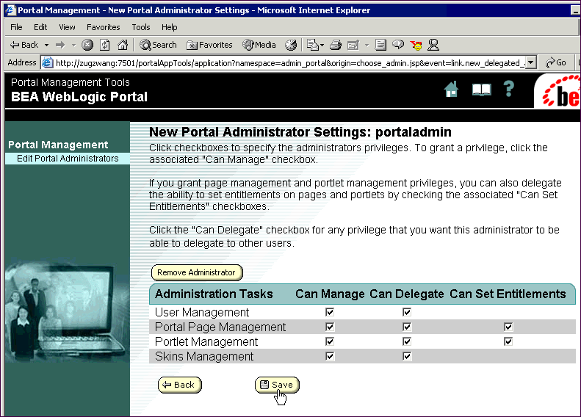Expand the Address bar dropdown
581x417 pixels.
pos(531,63)
